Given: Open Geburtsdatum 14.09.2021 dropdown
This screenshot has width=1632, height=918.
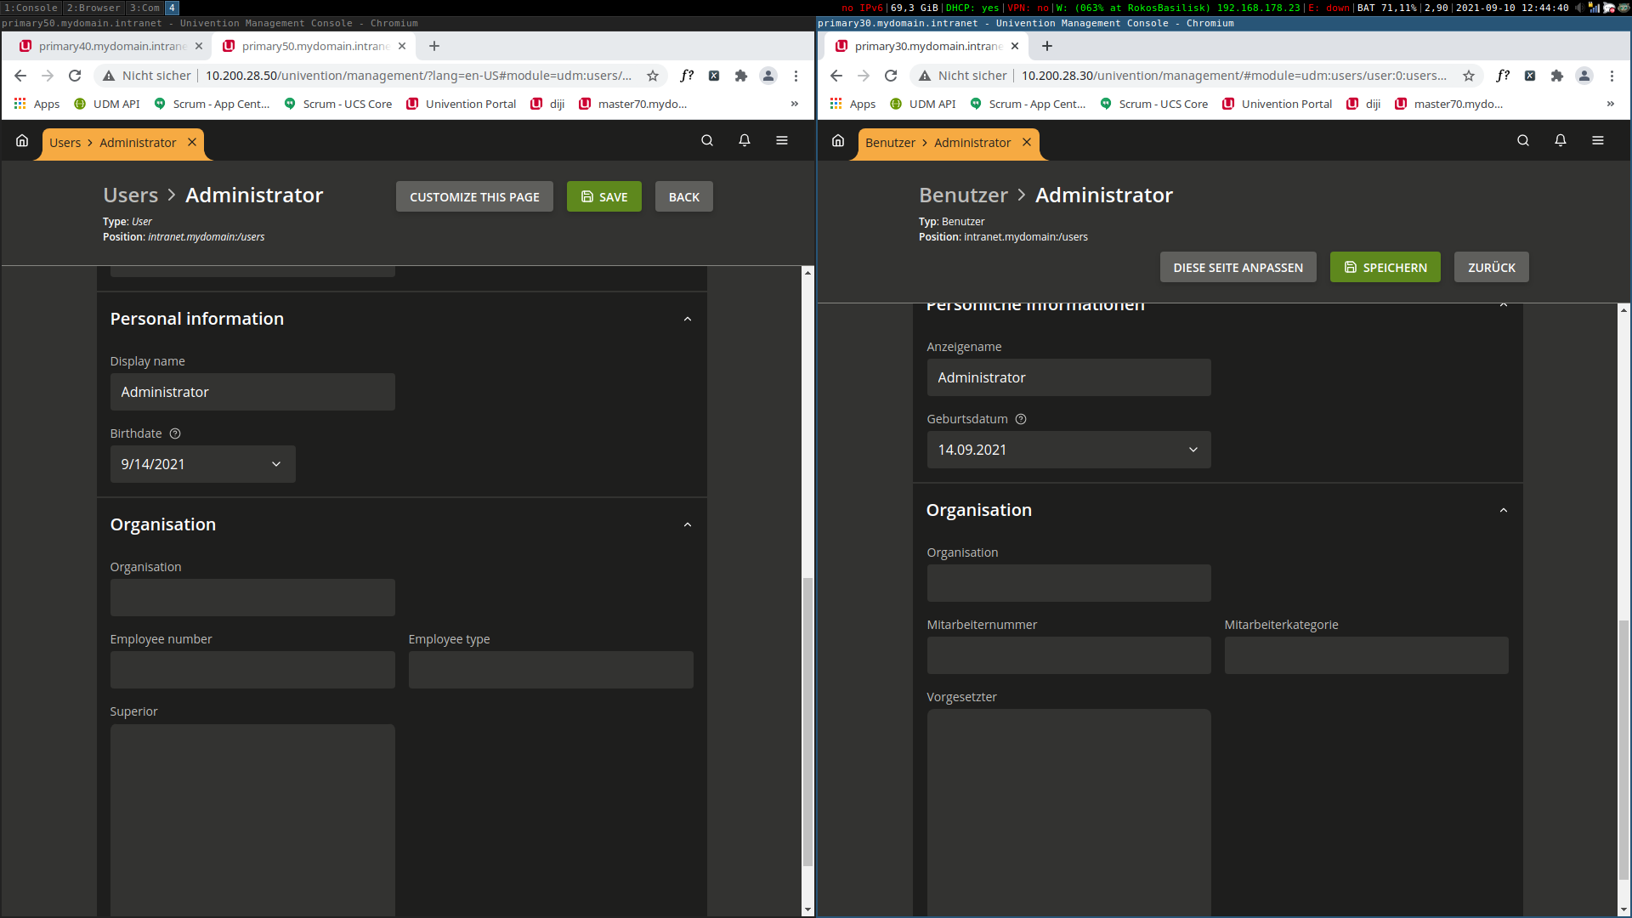Looking at the screenshot, I should 1193,450.
